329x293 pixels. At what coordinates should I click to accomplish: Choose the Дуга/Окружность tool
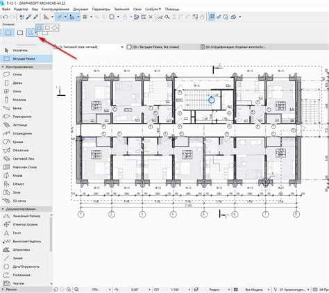[x=21, y=267]
